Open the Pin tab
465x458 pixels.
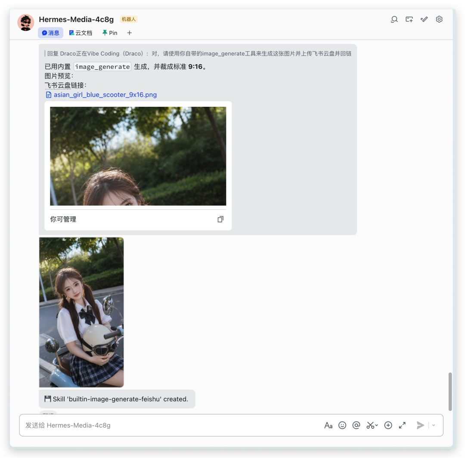tap(109, 33)
